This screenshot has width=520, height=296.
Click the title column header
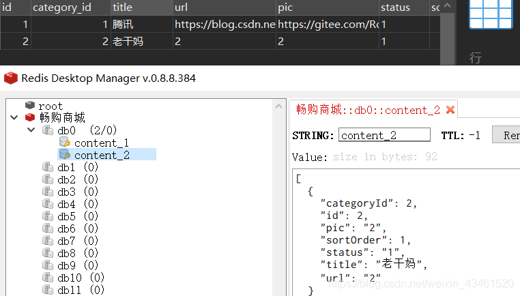pos(142,8)
